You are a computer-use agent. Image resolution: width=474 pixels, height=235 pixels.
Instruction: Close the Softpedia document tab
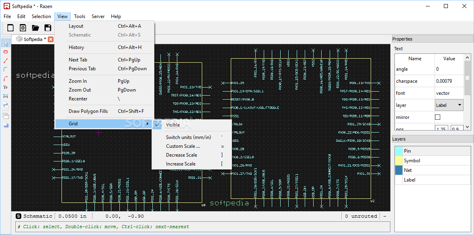click(x=51, y=39)
